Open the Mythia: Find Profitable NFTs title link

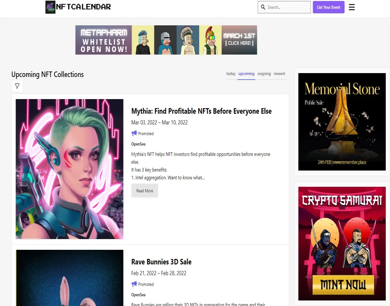click(201, 111)
